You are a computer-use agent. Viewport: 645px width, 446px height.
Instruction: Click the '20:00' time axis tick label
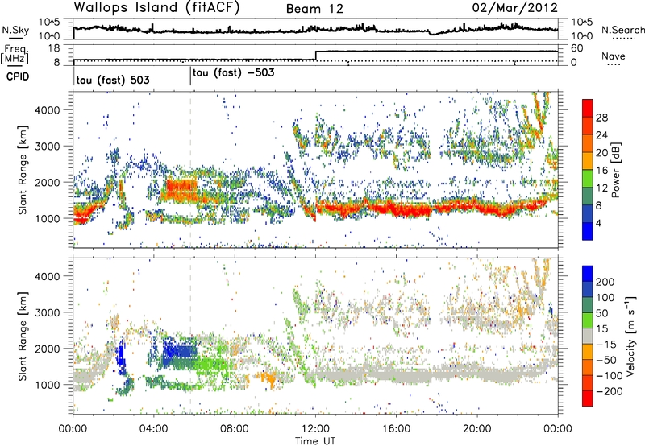point(477,429)
